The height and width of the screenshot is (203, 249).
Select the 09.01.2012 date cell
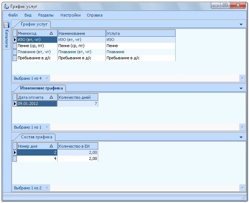click(x=37, y=103)
